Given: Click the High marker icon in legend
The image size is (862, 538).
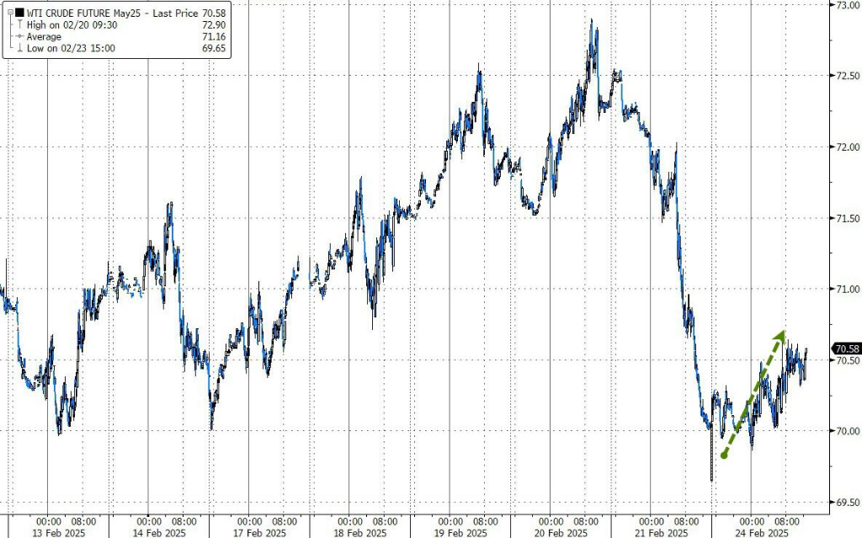Looking at the screenshot, I should 20,24.
